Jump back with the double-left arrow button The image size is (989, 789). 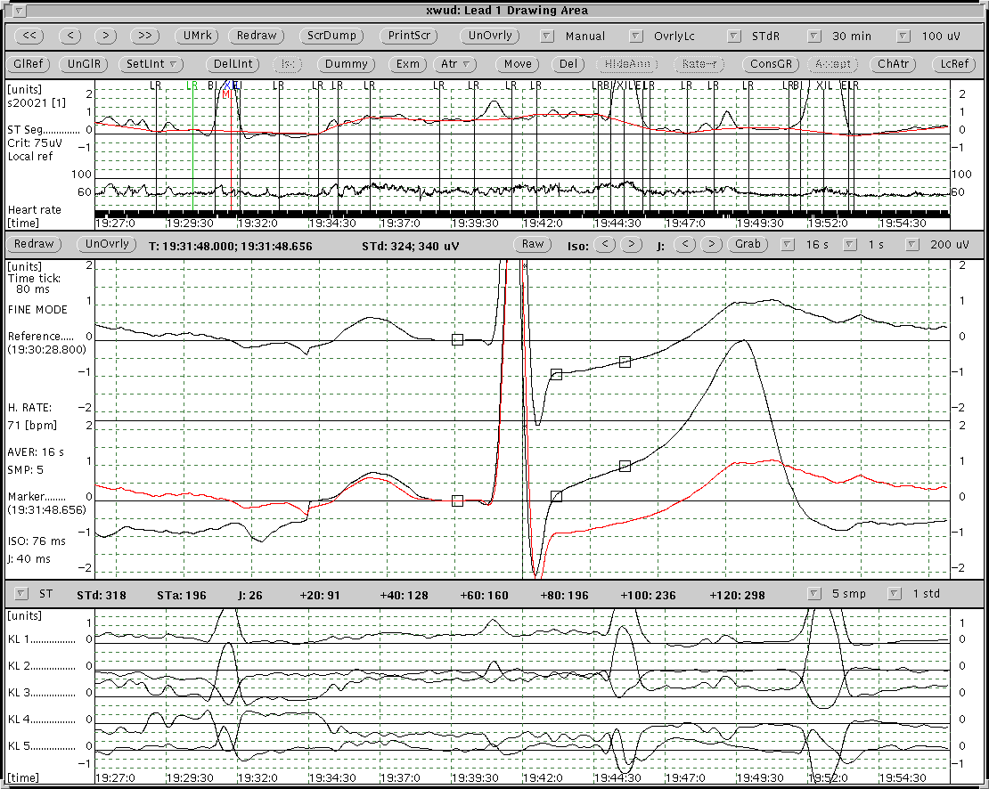pyautogui.click(x=29, y=37)
